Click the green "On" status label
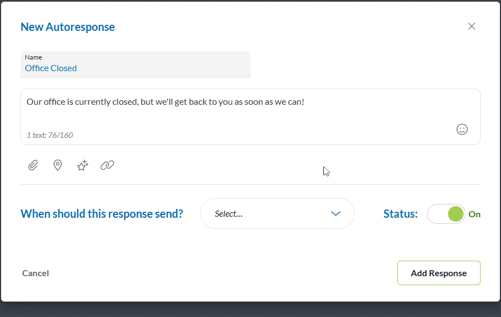 (475, 214)
